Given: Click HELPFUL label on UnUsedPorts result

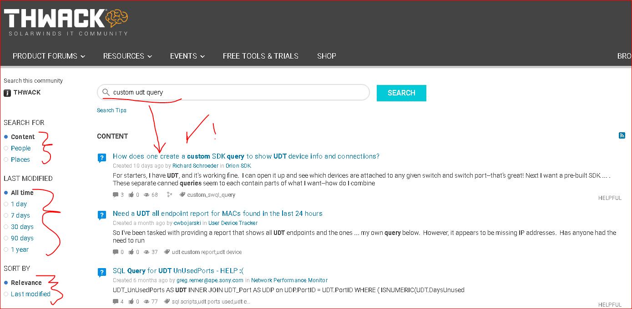Looking at the screenshot, I should click(610, 305).
